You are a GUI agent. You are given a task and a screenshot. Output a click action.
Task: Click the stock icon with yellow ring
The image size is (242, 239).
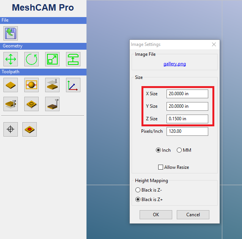click(31, 104)
